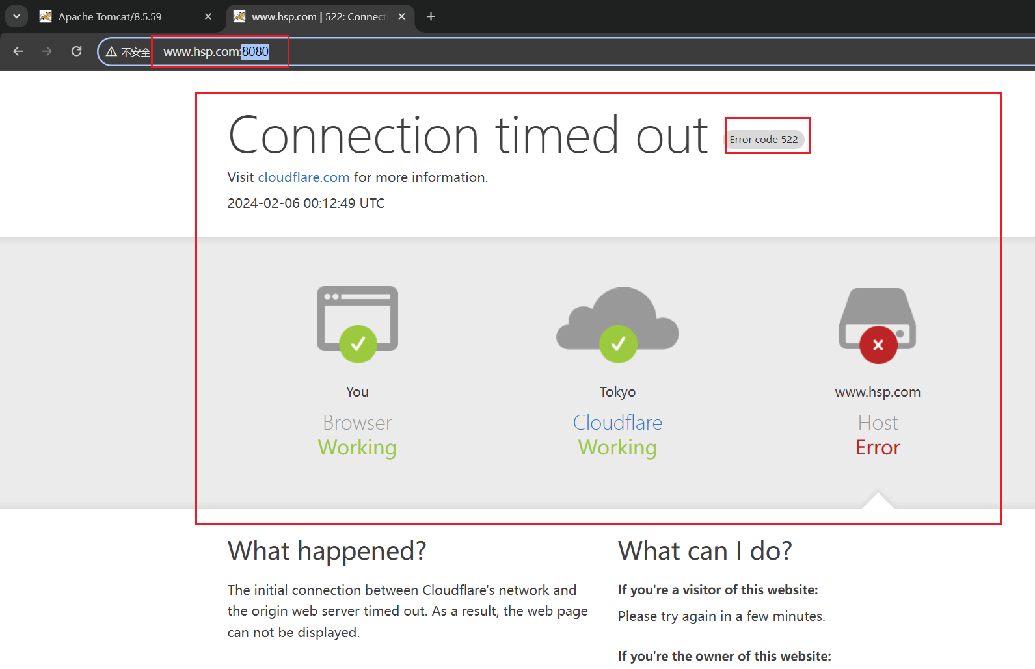
Task: Click the Error code 522 badge
Action: pos(764,139)
